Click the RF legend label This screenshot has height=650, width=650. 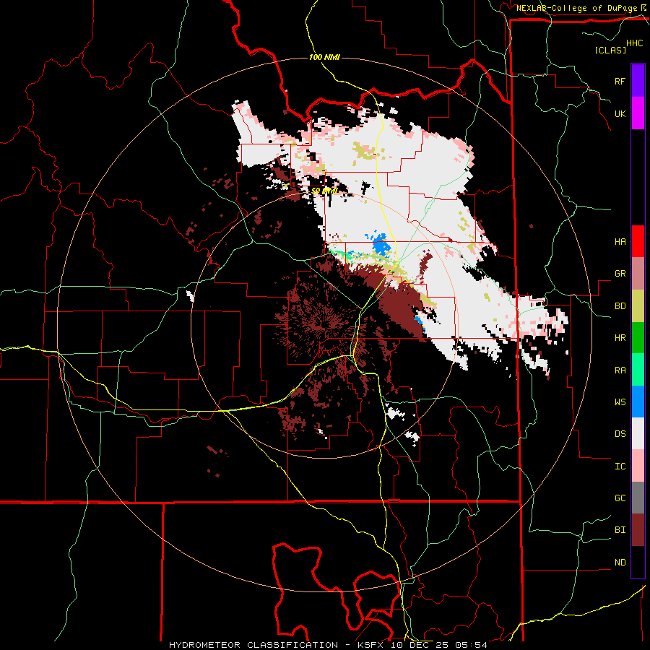point(620,81)
